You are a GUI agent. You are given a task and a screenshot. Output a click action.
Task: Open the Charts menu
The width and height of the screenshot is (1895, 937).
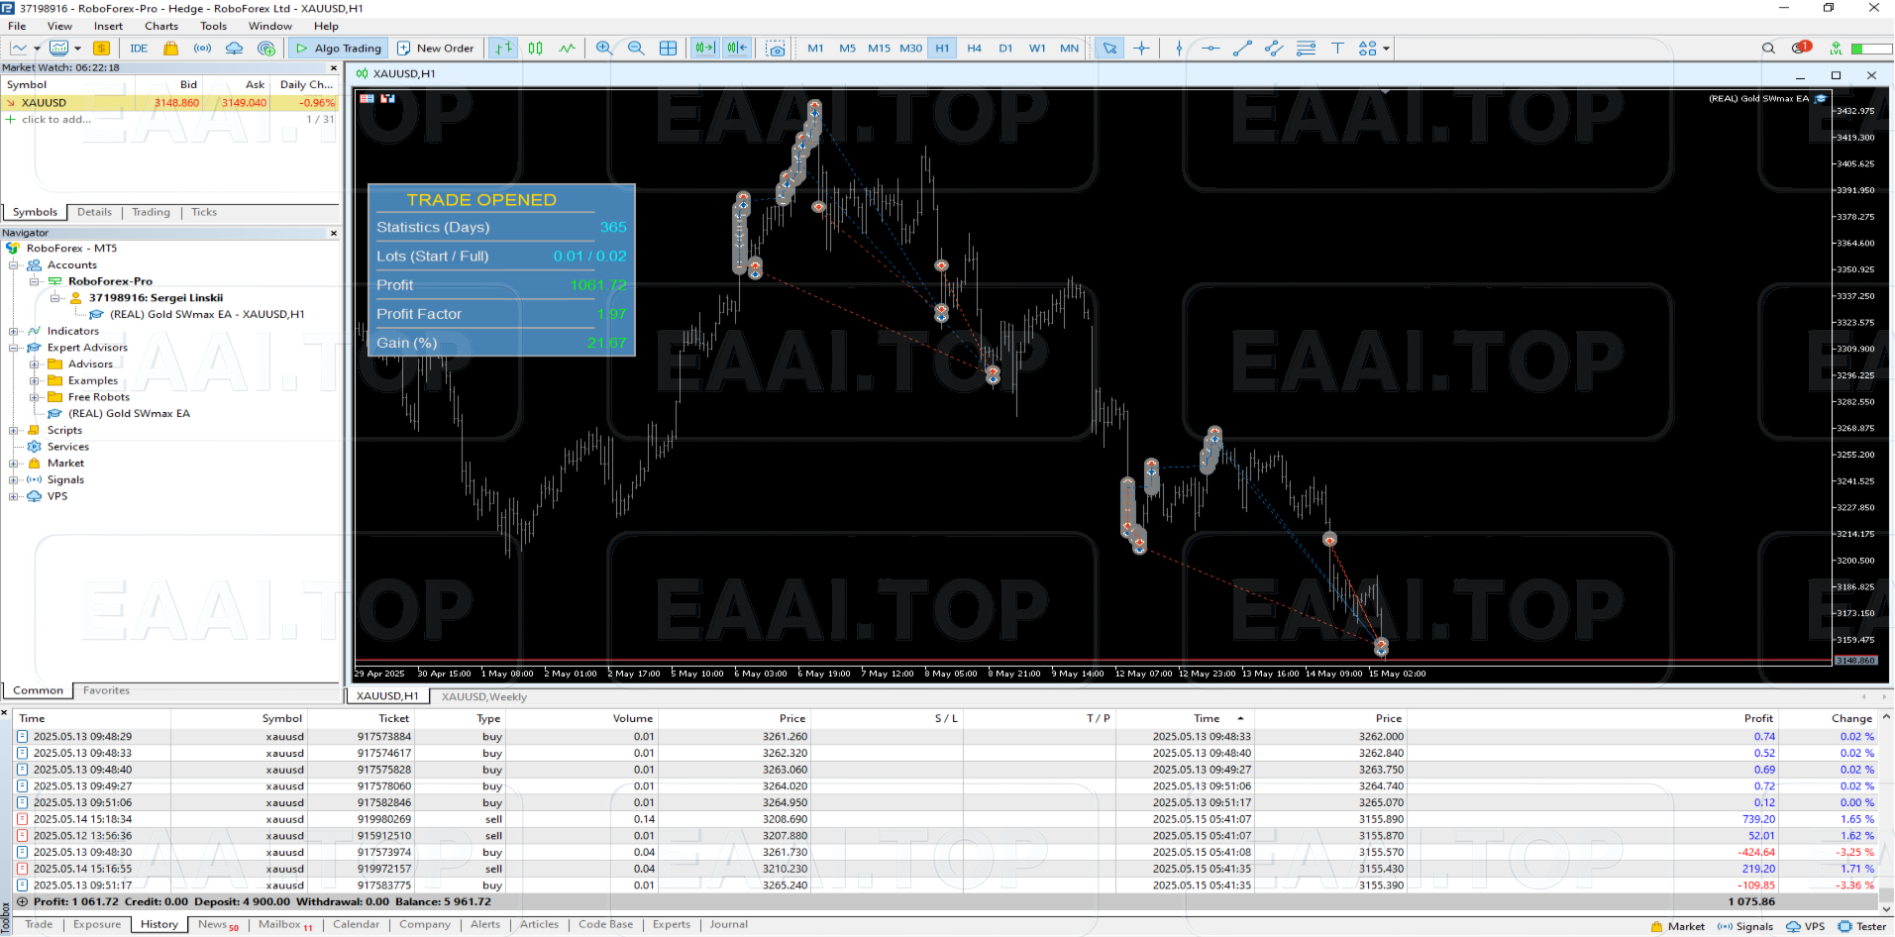pos(160,26)
